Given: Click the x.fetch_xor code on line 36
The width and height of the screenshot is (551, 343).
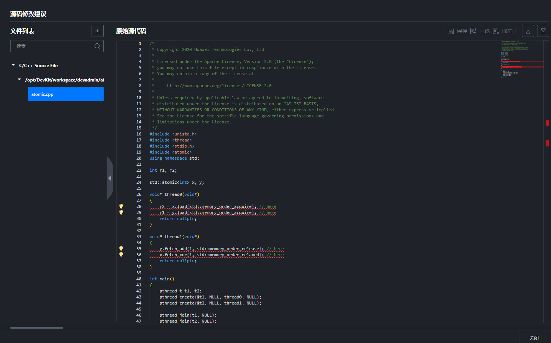Looking at the screenshot, I should (211, 255).
